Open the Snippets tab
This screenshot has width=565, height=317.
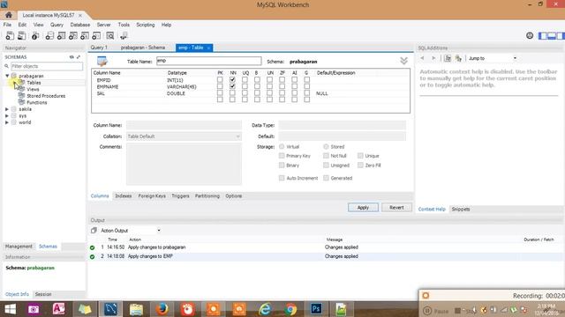click(x=461, y=210)
